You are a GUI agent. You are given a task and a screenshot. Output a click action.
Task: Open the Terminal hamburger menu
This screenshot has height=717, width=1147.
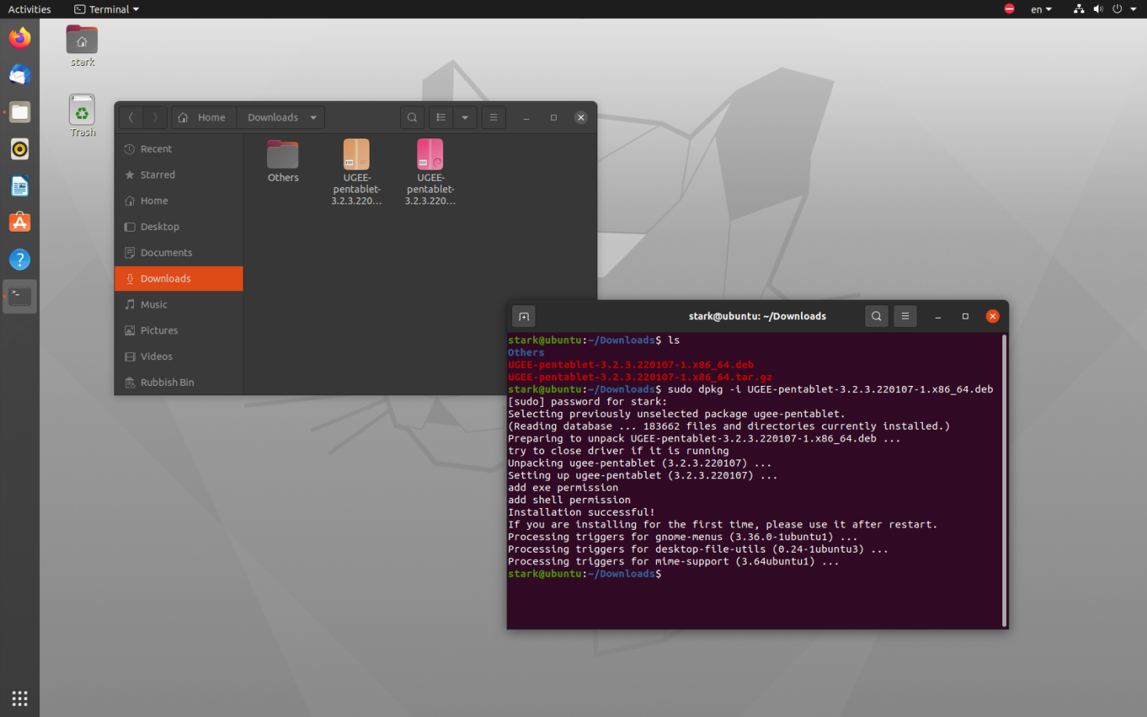coord(905,316)
